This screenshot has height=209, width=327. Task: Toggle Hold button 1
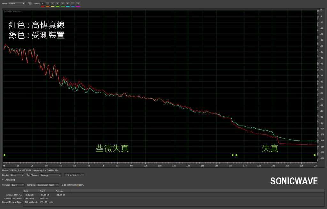[x=42, y=4]
